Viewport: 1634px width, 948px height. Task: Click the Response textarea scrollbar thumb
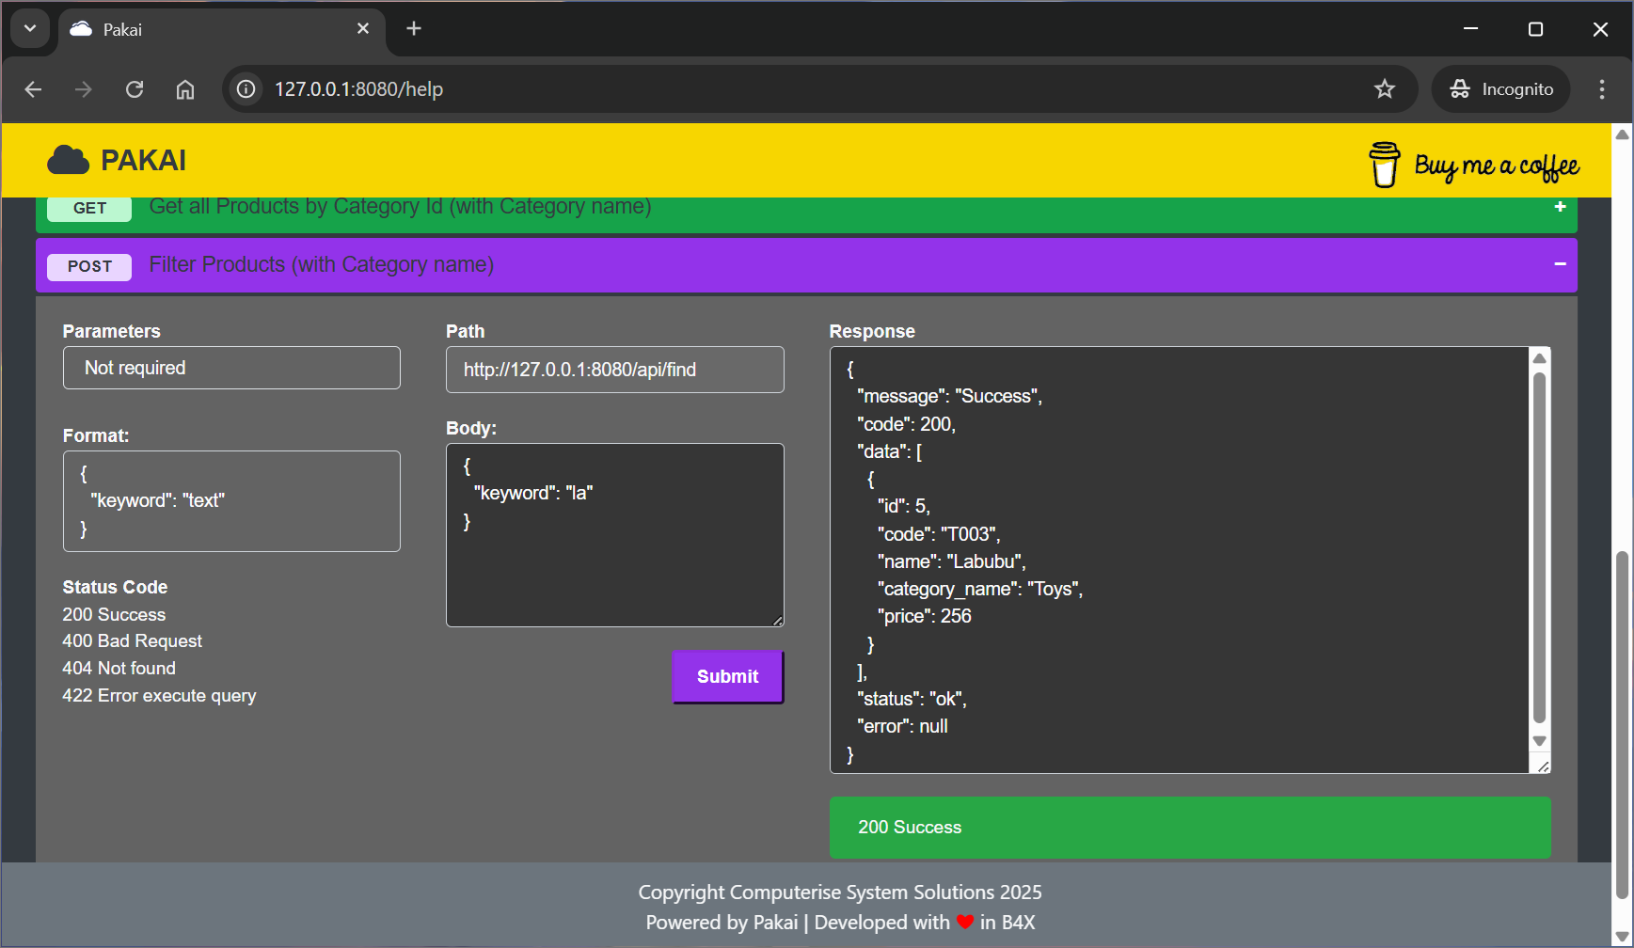[x=1539, y=548]
